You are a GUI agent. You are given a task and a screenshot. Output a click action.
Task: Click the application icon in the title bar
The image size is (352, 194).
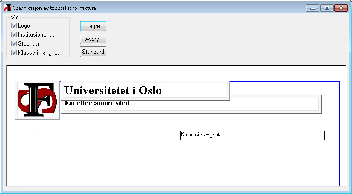point(8,8)
